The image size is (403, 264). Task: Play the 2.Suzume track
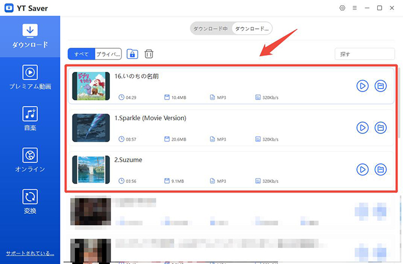pos(362,170)
